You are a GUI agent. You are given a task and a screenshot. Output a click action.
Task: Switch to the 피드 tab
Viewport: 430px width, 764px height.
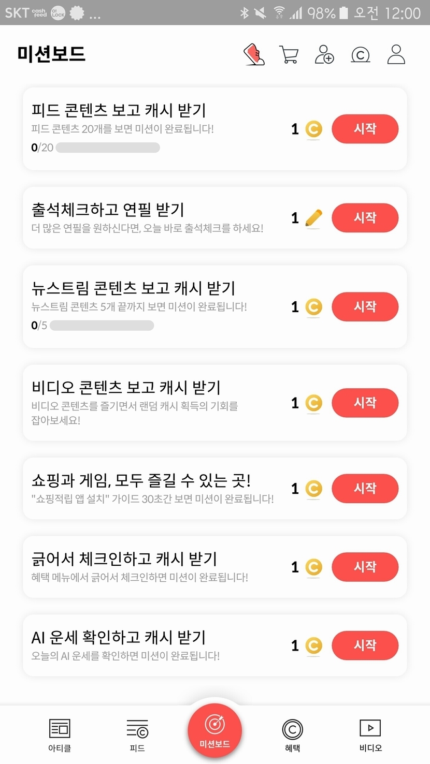[137, 734]
